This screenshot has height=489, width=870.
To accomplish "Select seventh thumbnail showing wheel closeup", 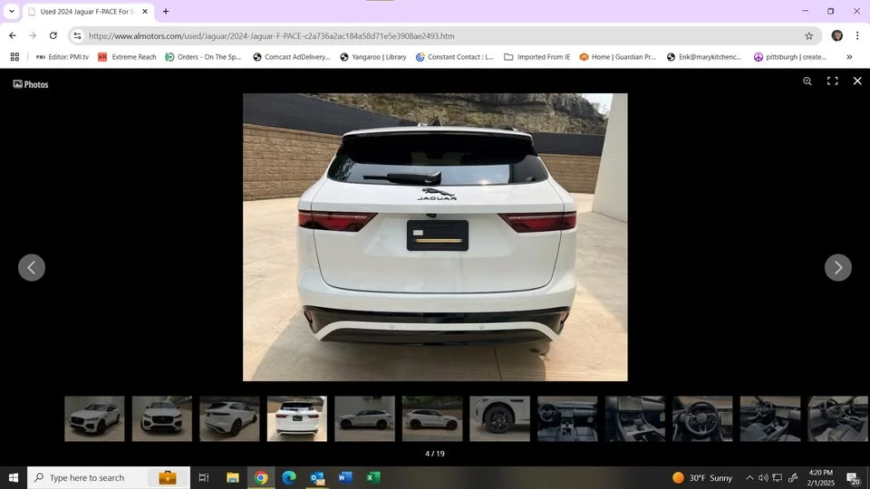I will pos(500,418).
